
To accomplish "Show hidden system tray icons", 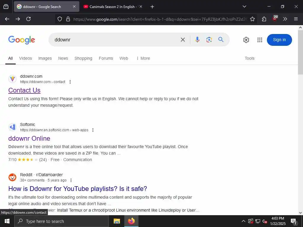I will tap(244, 221).
